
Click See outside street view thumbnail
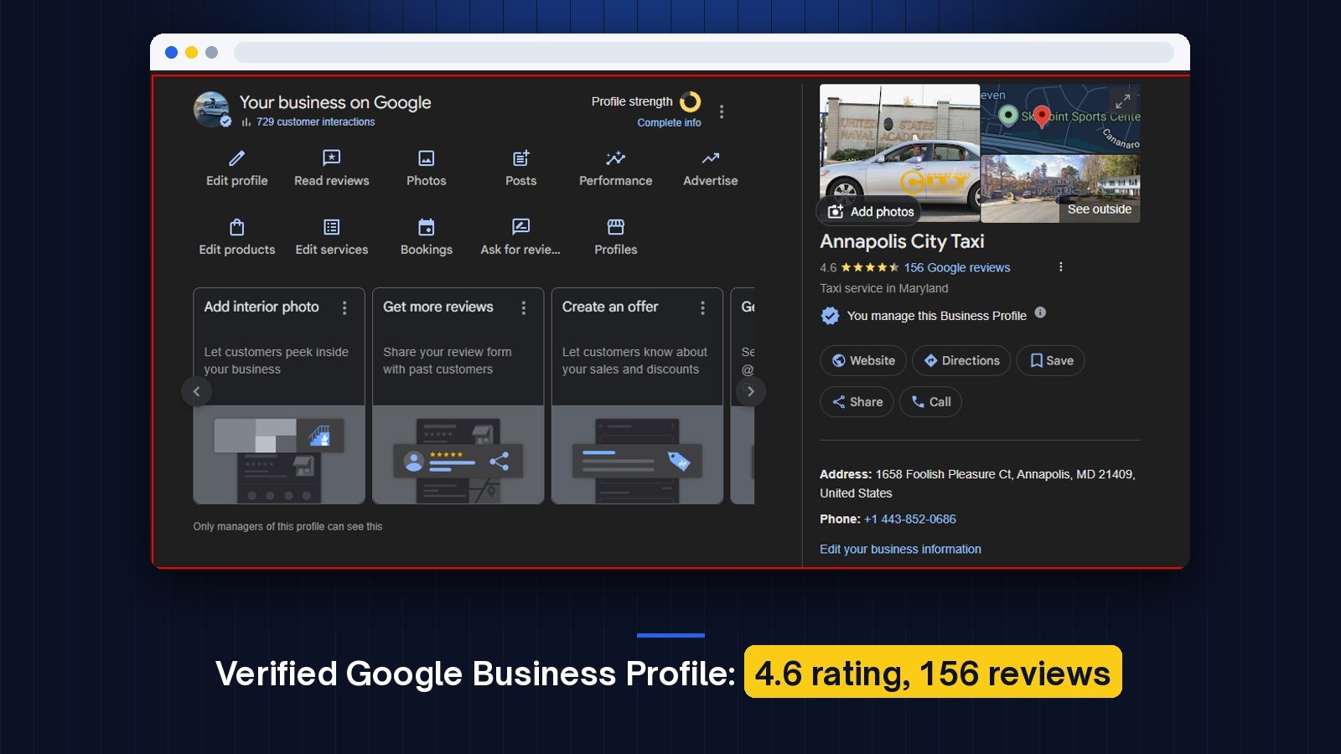click(x=1060, y=188)
